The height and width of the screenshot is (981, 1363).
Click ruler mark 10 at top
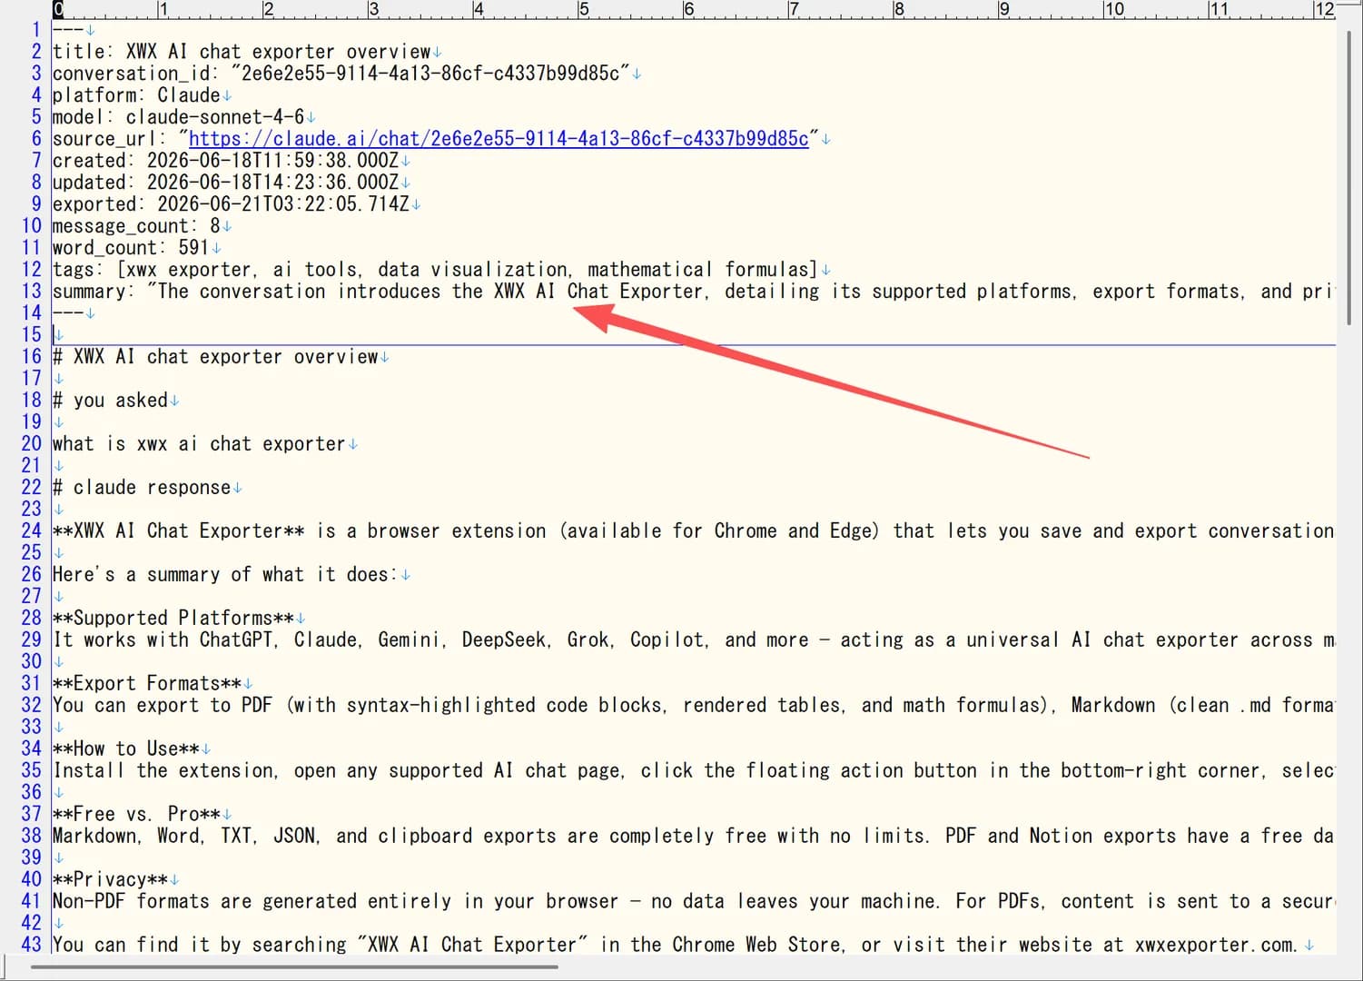tap(1113, 9)
